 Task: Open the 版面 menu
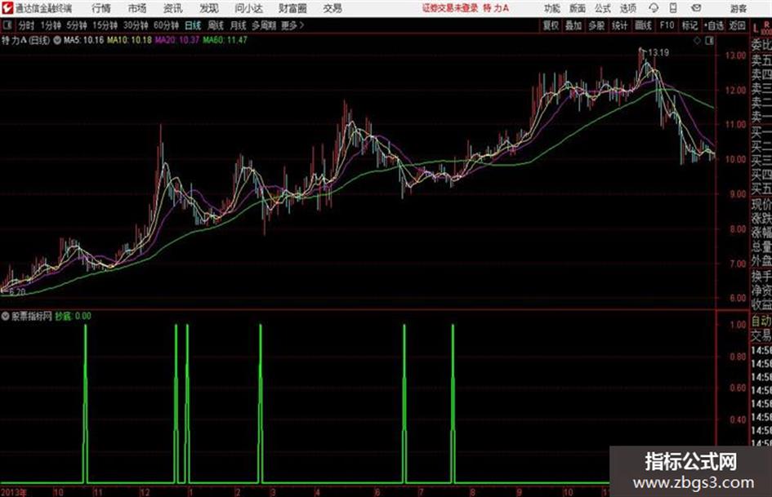click(577, 8)
